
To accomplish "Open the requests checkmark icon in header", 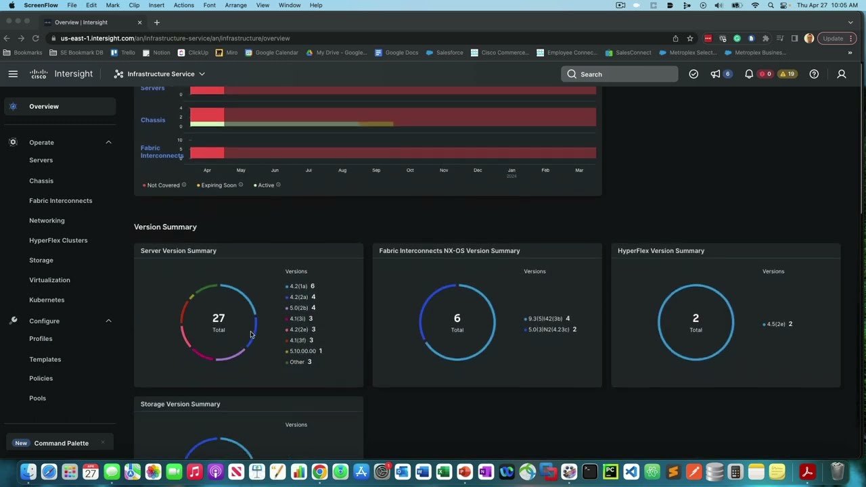I will tap(693, 74).
